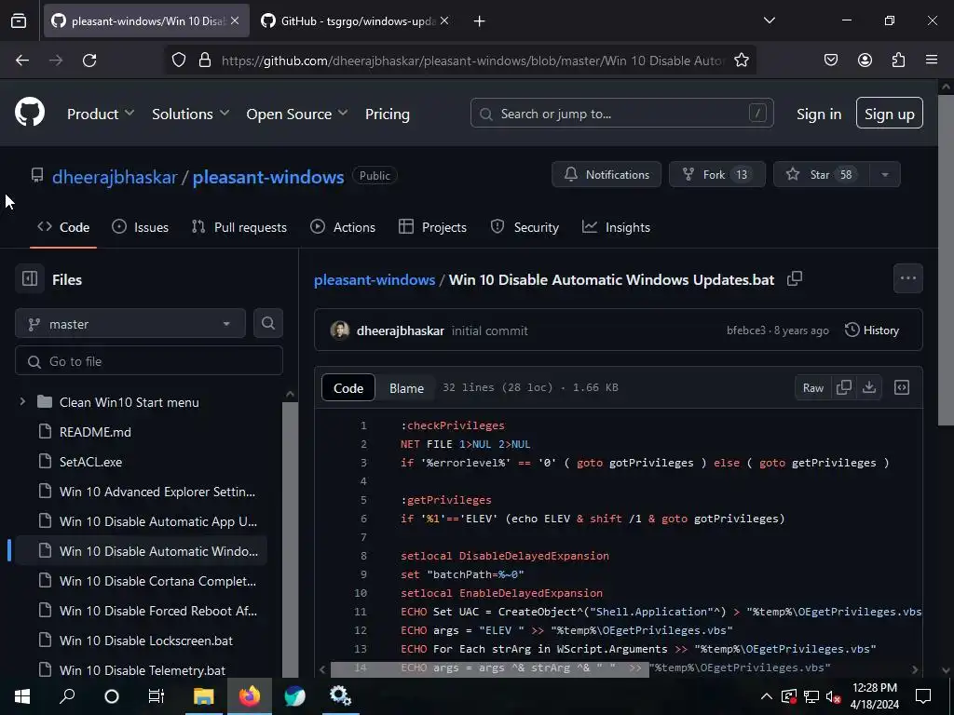954x715 pixels.
Task: Open Task View on the taskbar
Action: pos(157,696)
